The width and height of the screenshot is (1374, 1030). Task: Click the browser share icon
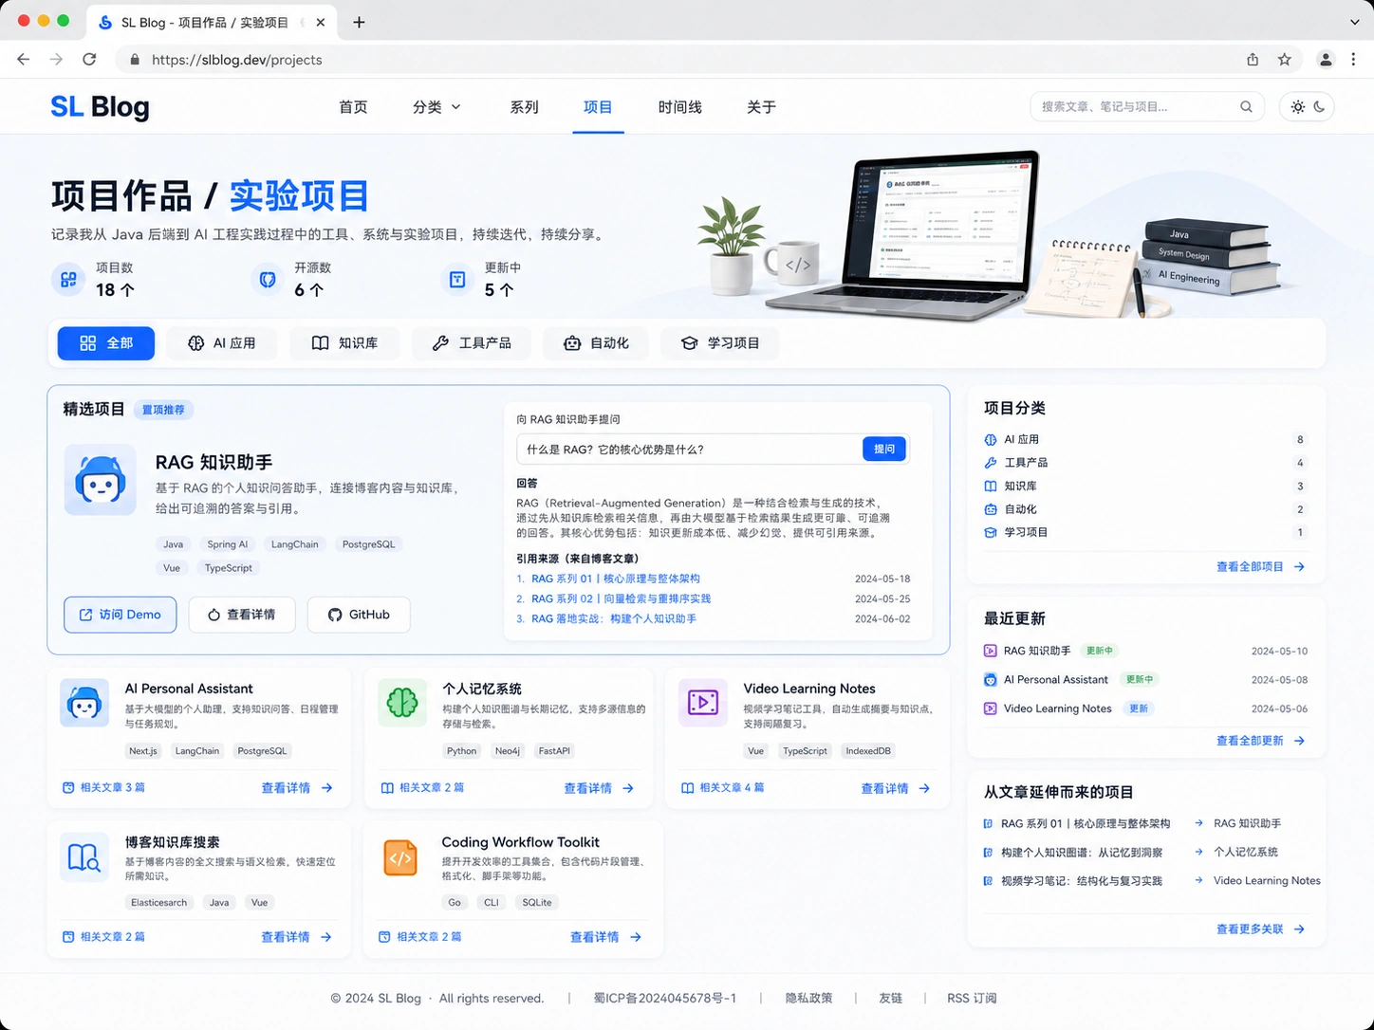(1253, 59)
